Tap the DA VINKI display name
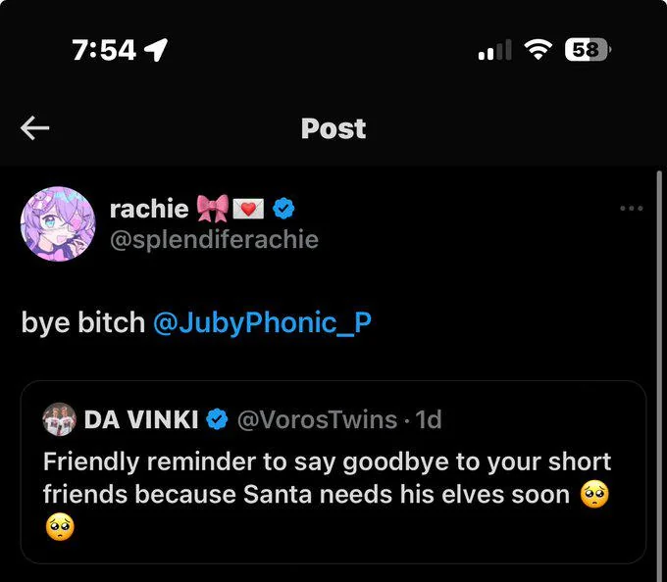 (x=141, y=420)
